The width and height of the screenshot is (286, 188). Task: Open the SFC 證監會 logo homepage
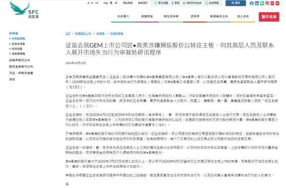coord(24,10)
